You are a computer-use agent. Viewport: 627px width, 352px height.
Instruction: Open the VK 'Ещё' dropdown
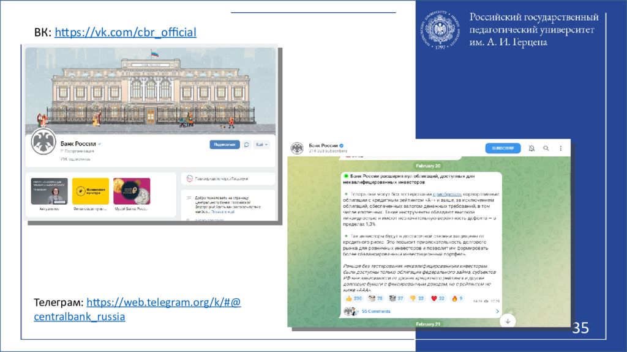(x=262, y=144)
